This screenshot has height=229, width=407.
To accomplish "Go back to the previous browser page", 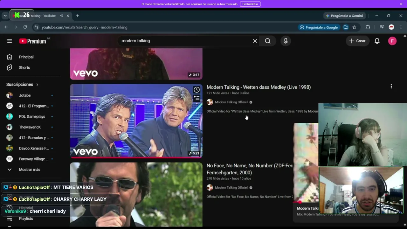I will pyautogui.click(x=6, y=27).
